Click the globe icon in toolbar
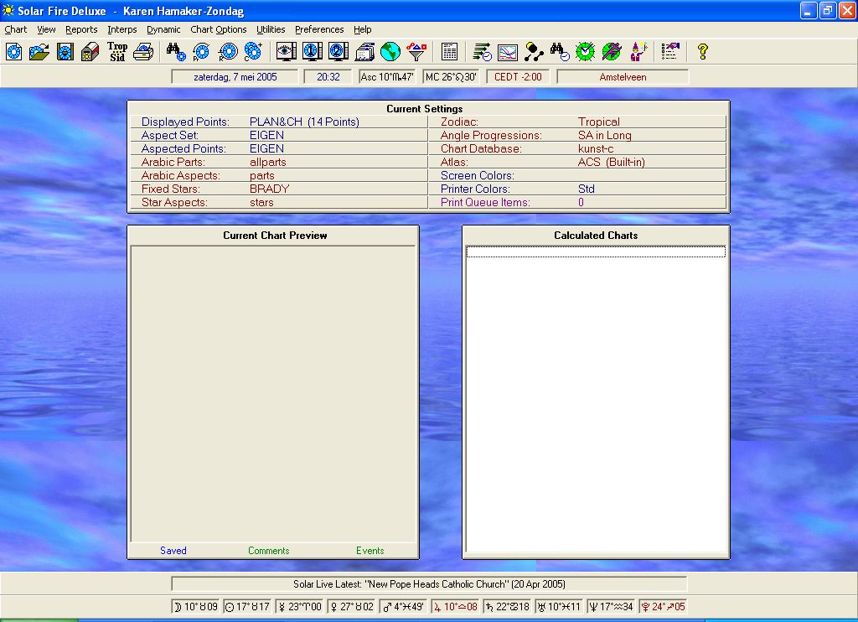This screenshot has width=858, height=622. [390, 52]
